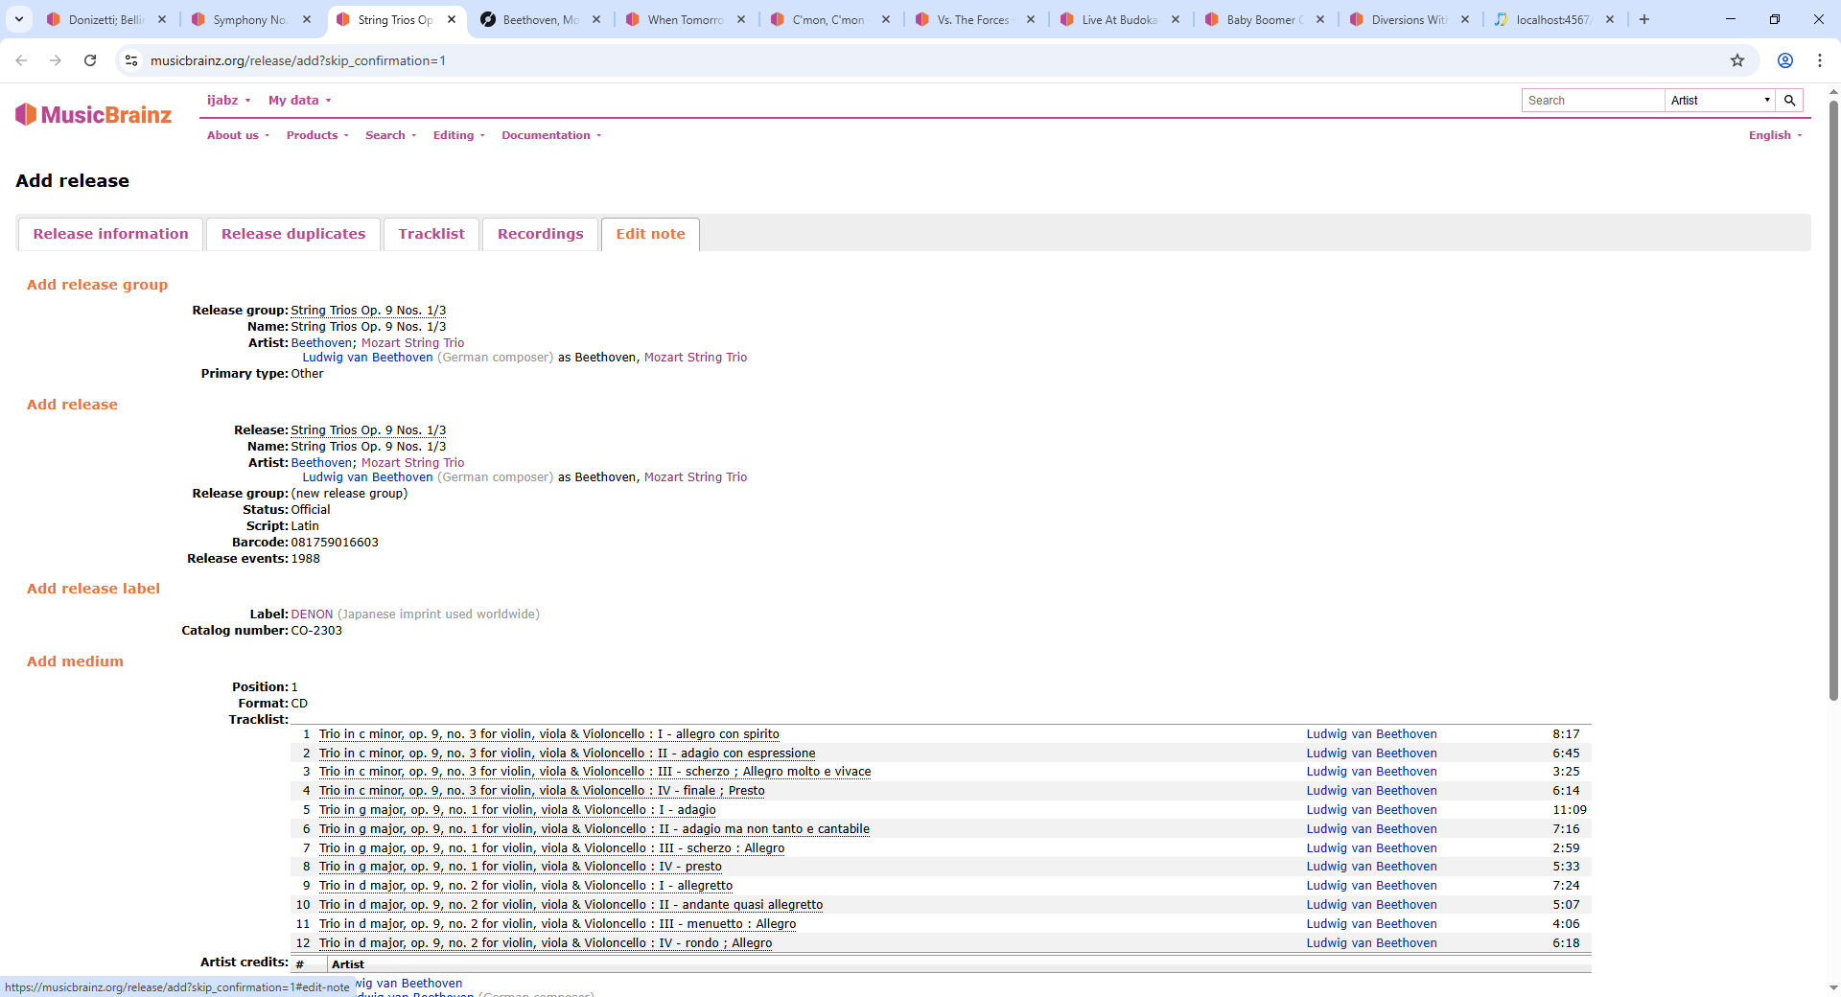1841x997 pixels.
Task: Switch to the Tracklist tab
Action: click(431, 234)
